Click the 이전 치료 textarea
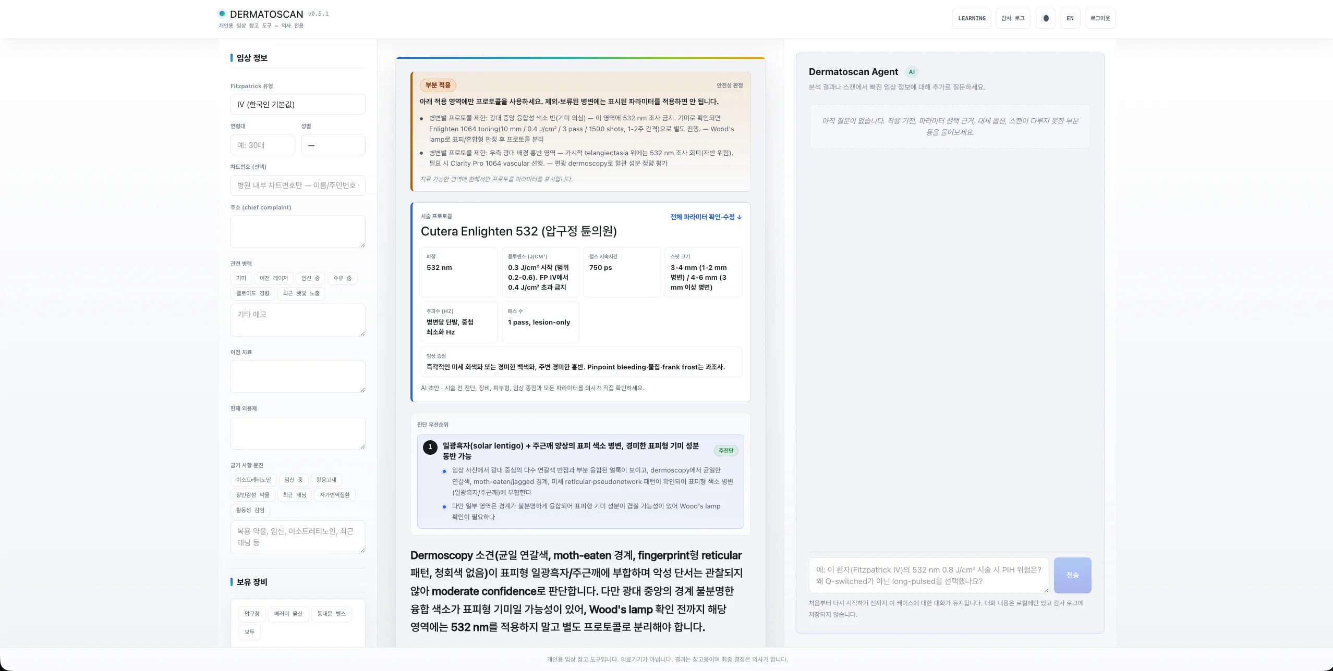1333x671 pixels. (x=298, y=376)
